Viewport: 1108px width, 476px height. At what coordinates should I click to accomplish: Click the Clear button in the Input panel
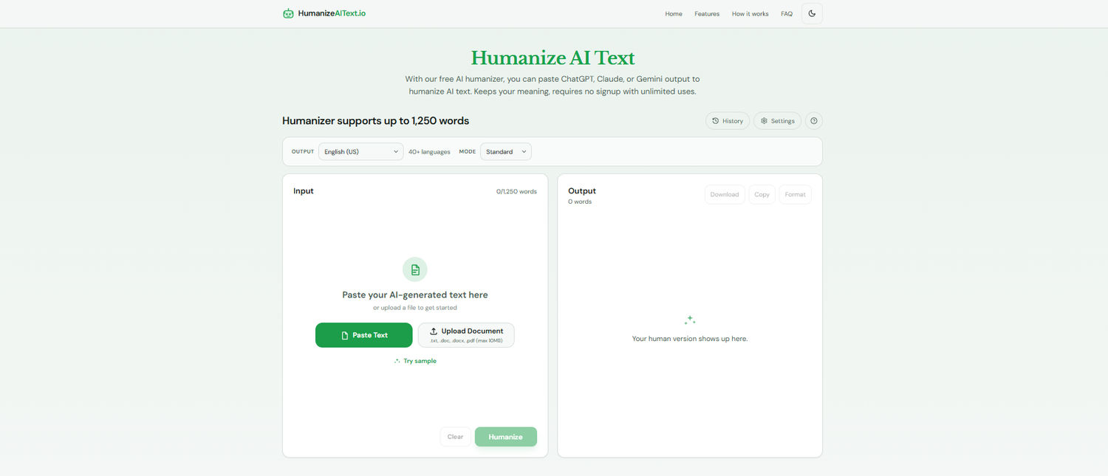coord(455,437)
